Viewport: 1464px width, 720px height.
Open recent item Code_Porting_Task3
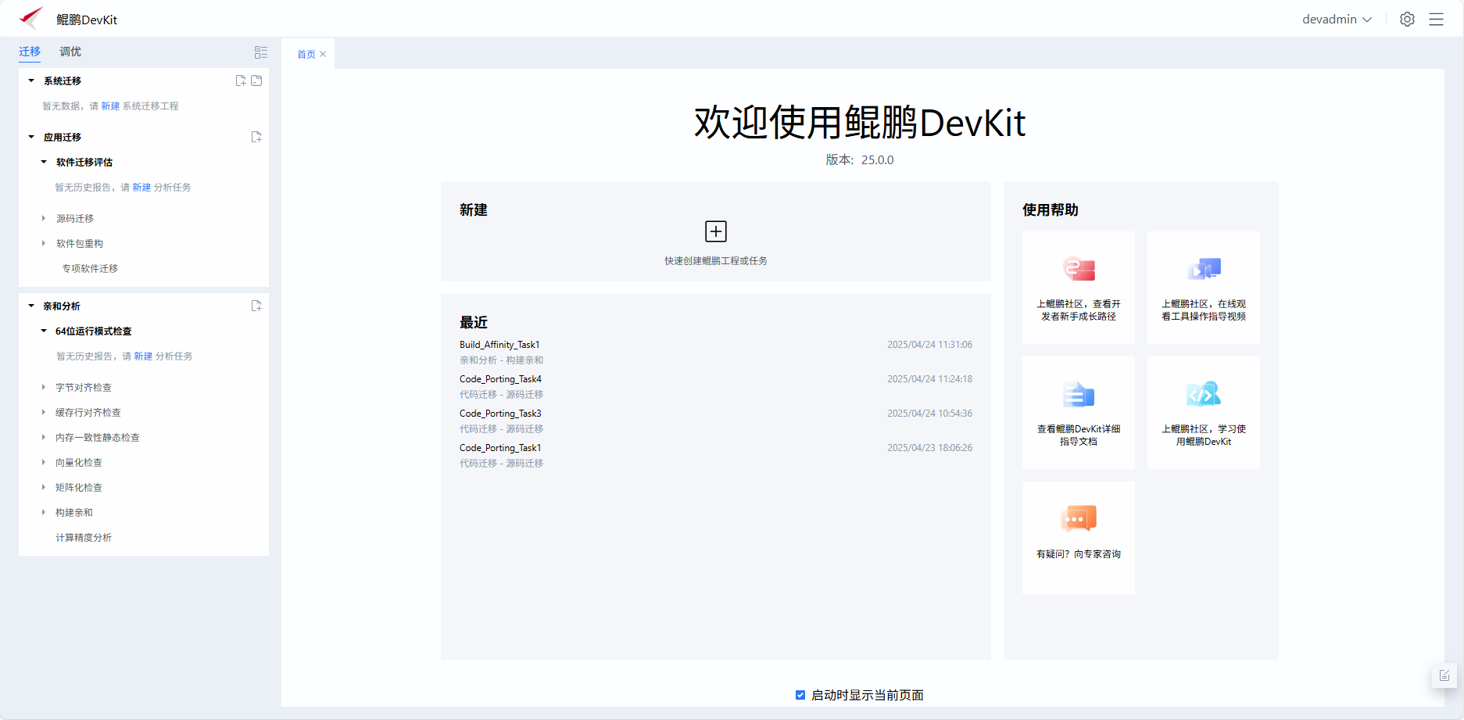[x=500, y=414]
